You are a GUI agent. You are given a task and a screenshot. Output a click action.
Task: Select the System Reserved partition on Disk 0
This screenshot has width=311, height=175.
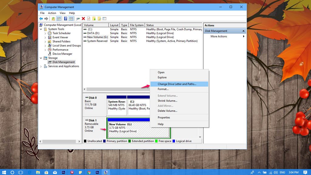pos(117,105)
